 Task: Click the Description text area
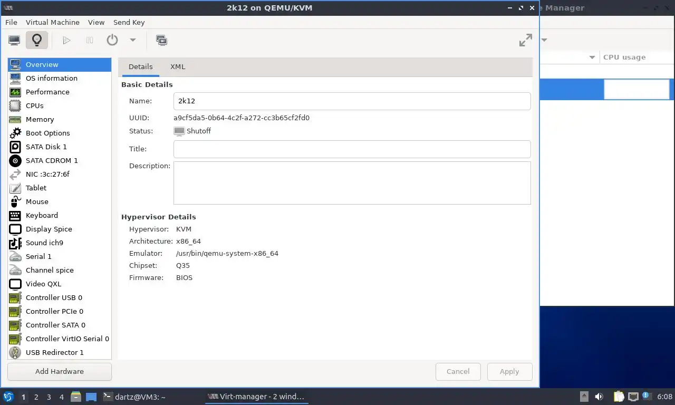coord(352,183)
